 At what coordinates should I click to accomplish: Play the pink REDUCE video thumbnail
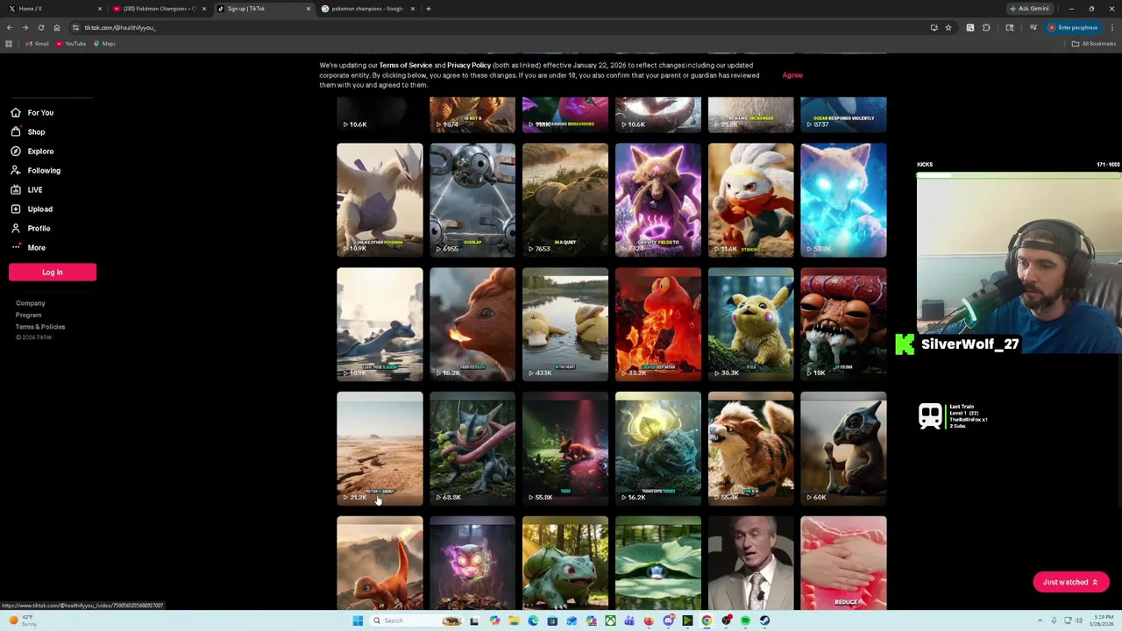tap(843, 563)
